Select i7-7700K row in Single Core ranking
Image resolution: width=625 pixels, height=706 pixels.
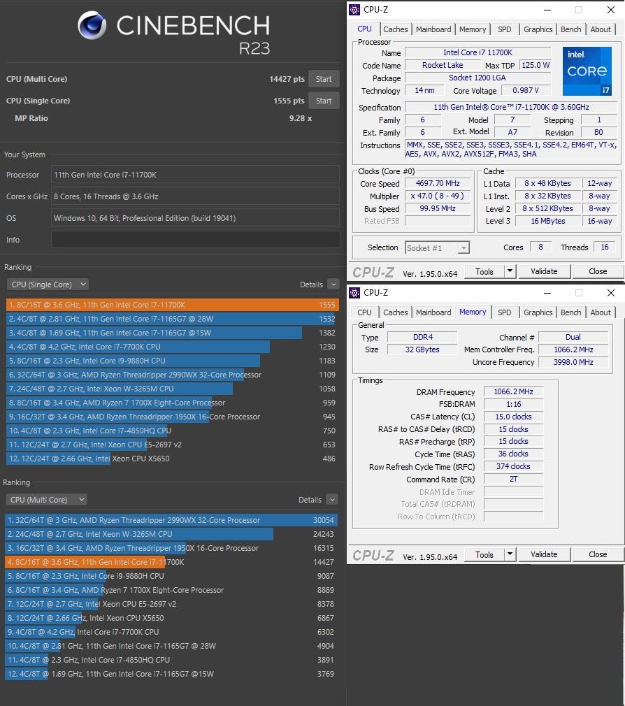(173, 347)
